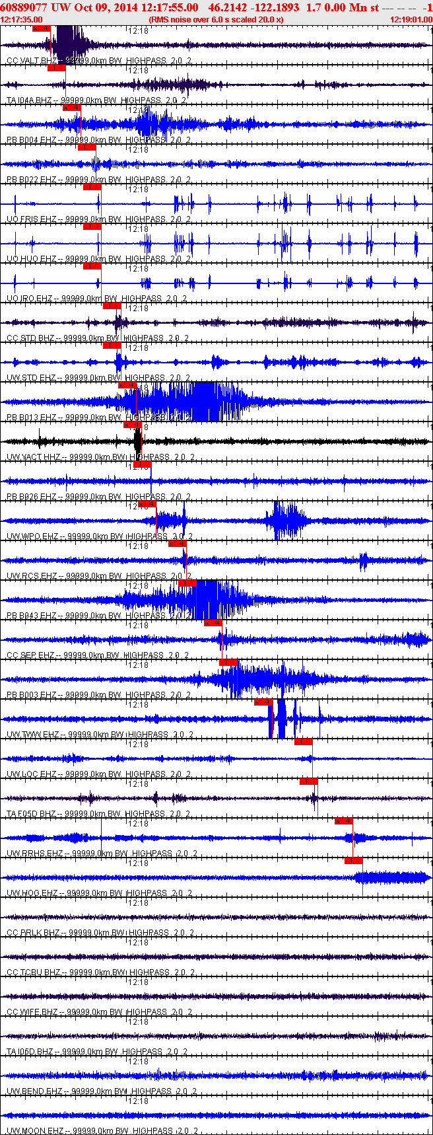Click the pick flag on UO FRIS trace
The height and width of the screenshot is (1135, 433).
click(92, 187)
